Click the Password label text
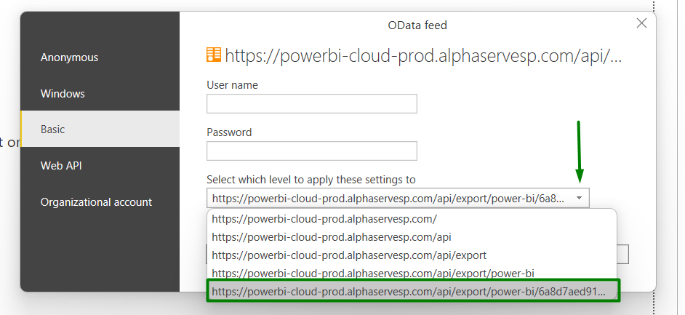 point(229,132)
